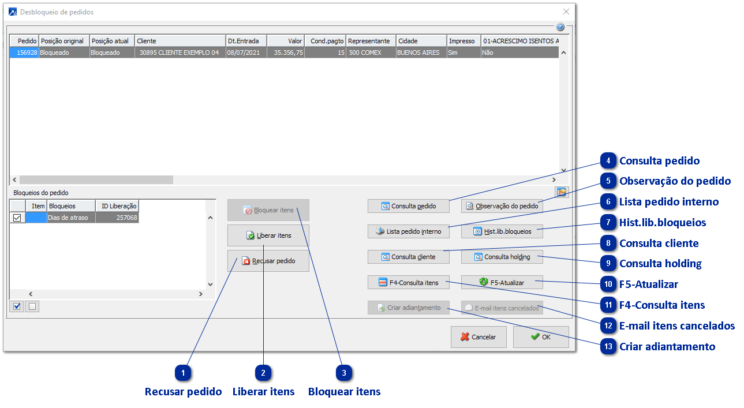744x408 pixels.
Task: Print Lista pedido interno
Action: [x=409, y=231]
